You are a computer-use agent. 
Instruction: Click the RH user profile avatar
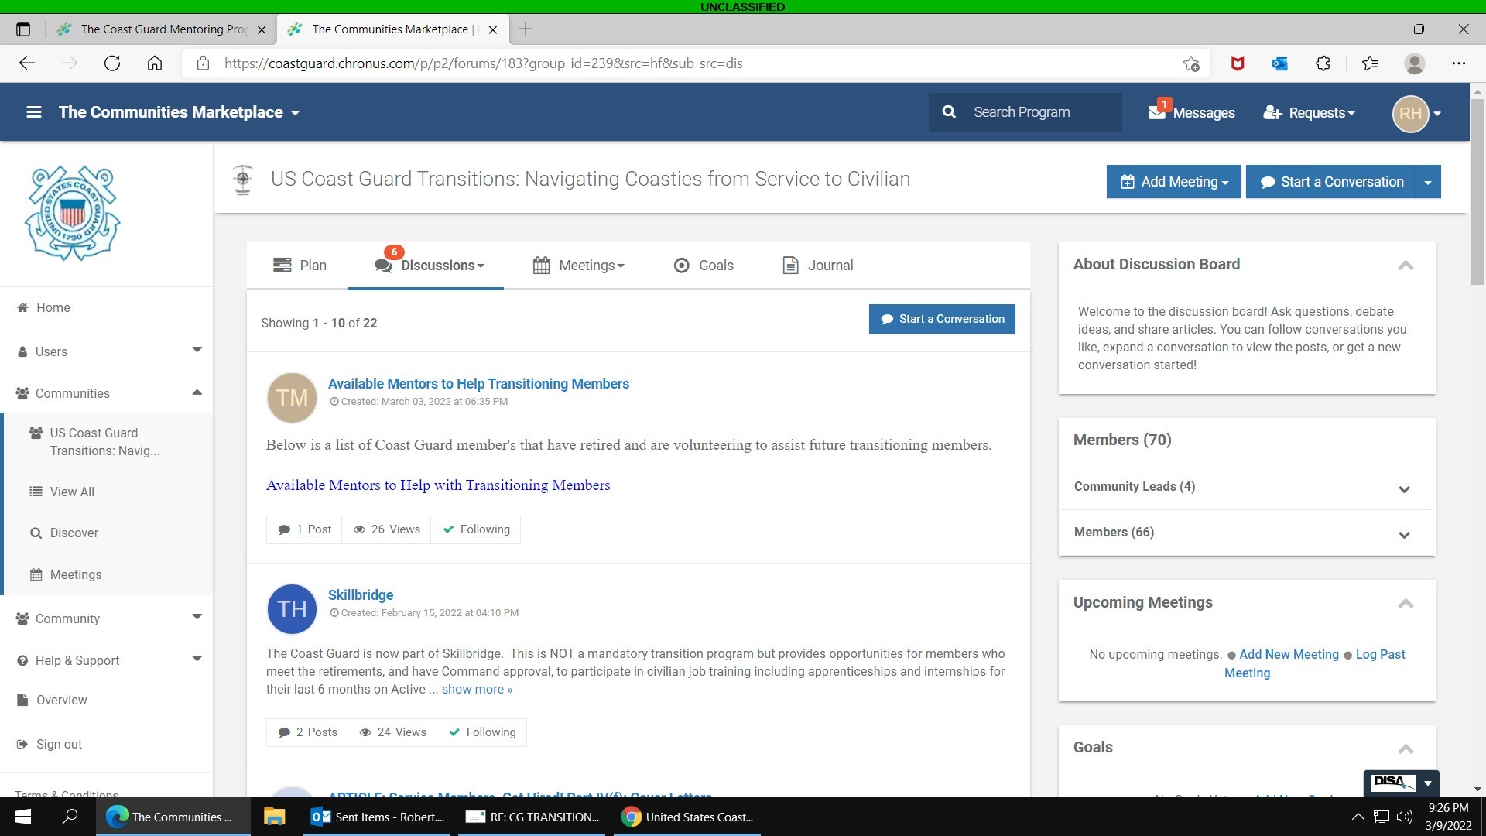pos(1409,113)
